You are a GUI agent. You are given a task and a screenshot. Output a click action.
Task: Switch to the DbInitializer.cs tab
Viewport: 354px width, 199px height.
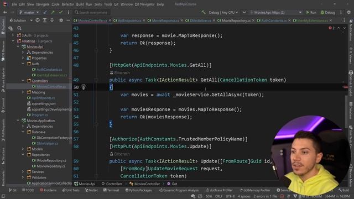(200, 20)
